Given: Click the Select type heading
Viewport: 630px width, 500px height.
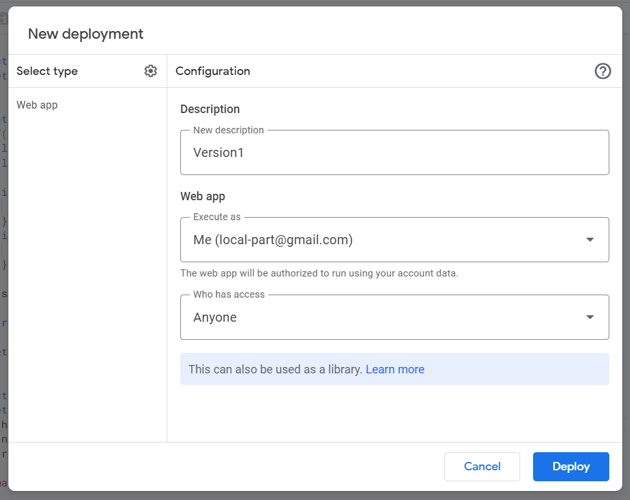Looking at the screenshot, I should [x=47, y=71].
